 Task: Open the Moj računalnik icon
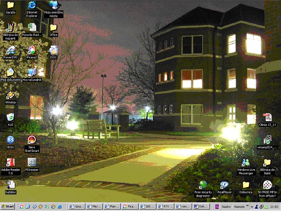32,72
